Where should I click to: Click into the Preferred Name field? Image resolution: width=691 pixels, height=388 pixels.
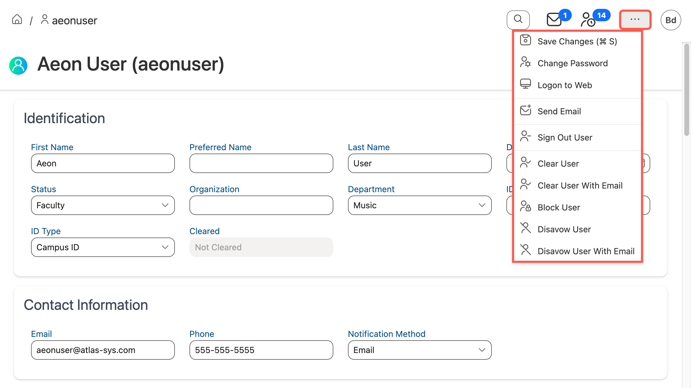point(261,163)
